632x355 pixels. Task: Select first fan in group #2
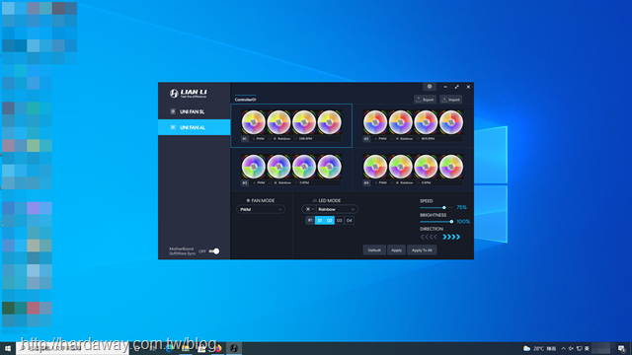pyautogui.click(x=375, y=122)
